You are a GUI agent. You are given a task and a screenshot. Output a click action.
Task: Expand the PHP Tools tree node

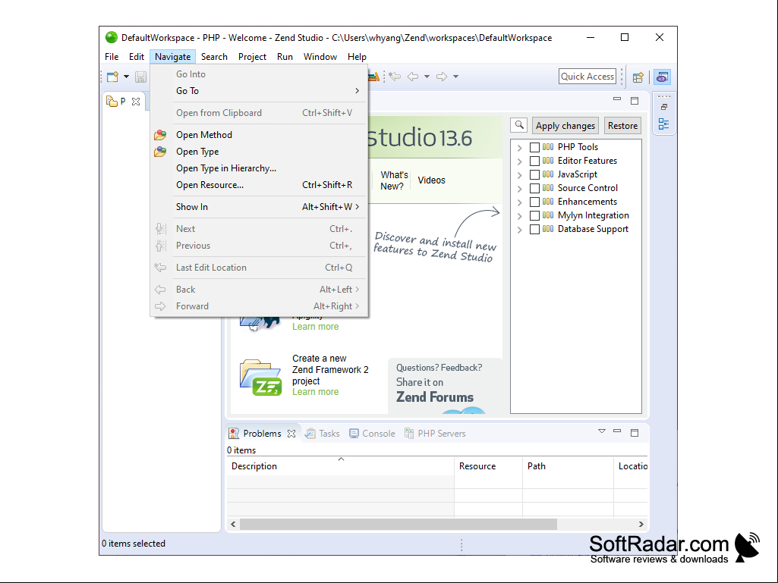pyautogui.click(x=519, y=148)
